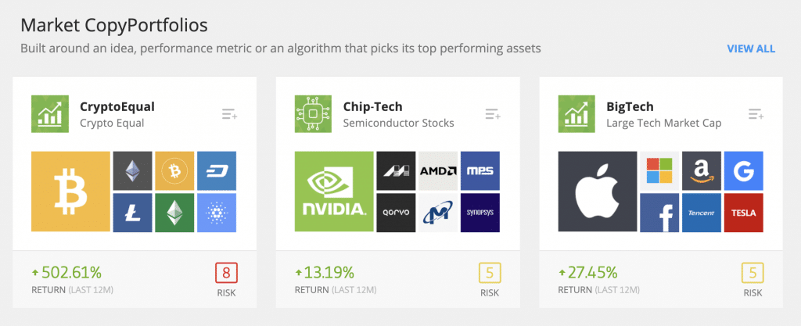Click the Tesla logo tile
This screenshot has width=801, height=326.
click(743, 213)
